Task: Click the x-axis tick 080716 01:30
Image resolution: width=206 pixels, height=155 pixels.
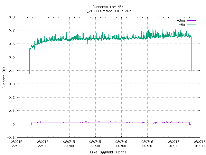Action: (200, 144)
